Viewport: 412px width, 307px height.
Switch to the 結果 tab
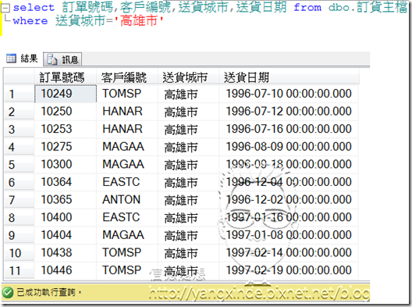pyautogui.click(x=23, y=59)
